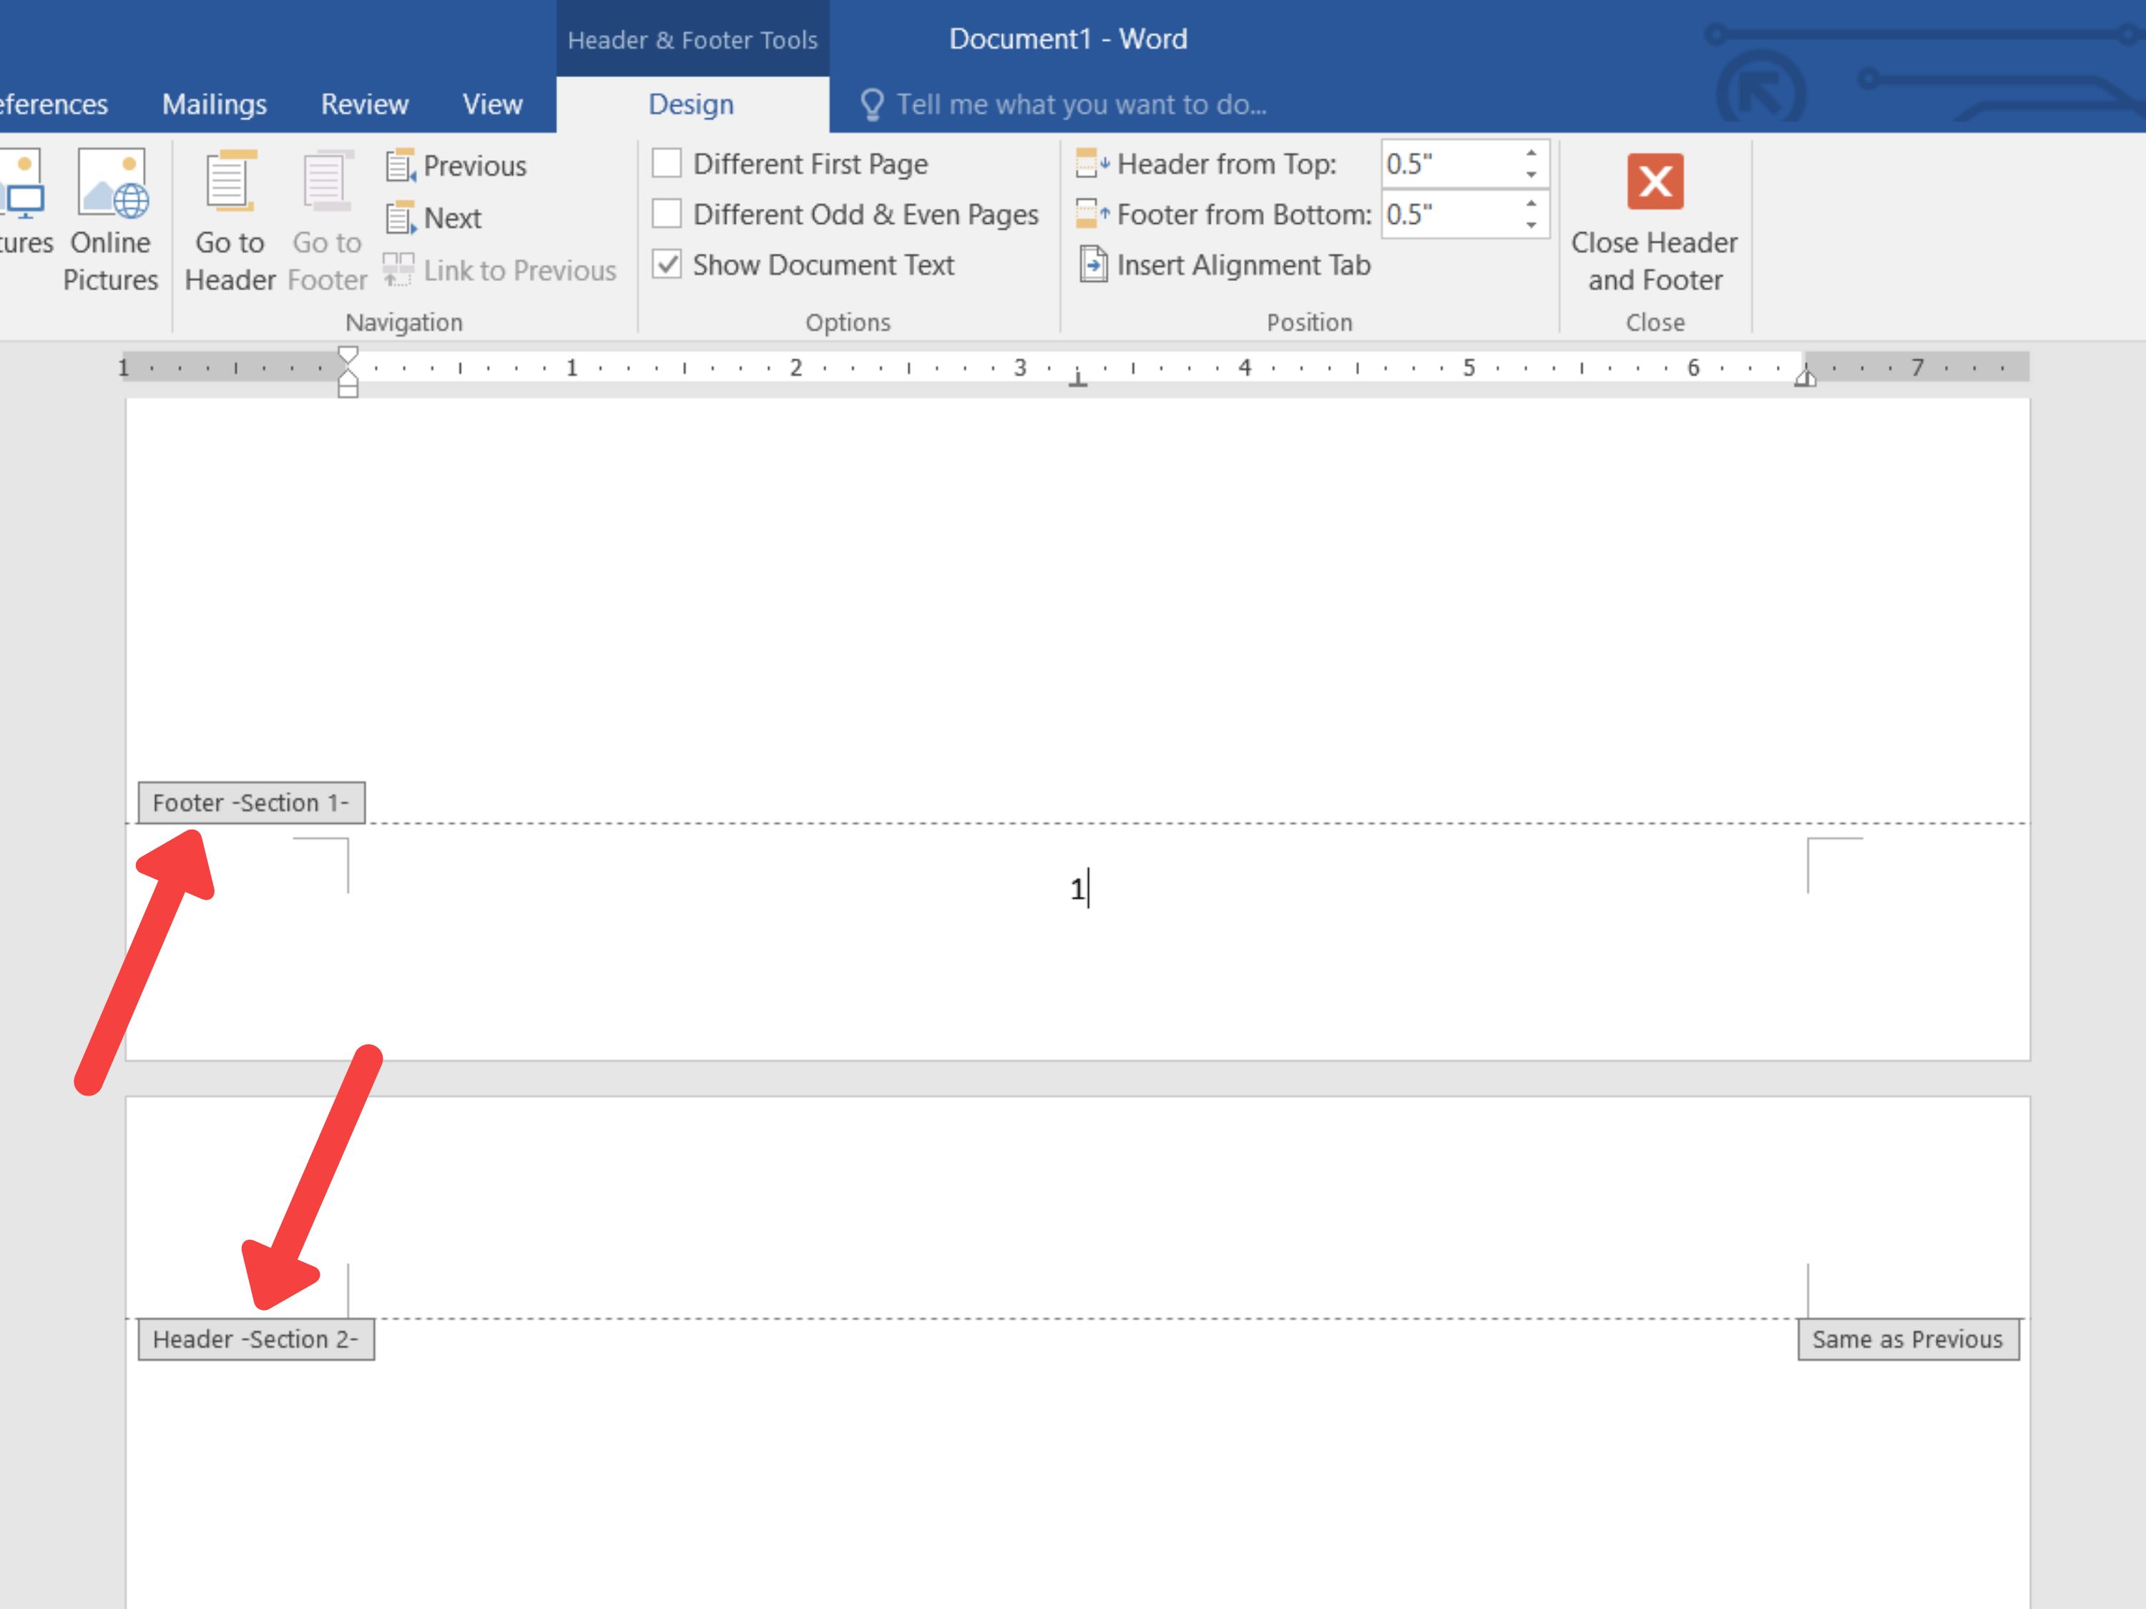2146x1609 pixels.
Task: Switch to the Review tab
Action: (364, 104)
